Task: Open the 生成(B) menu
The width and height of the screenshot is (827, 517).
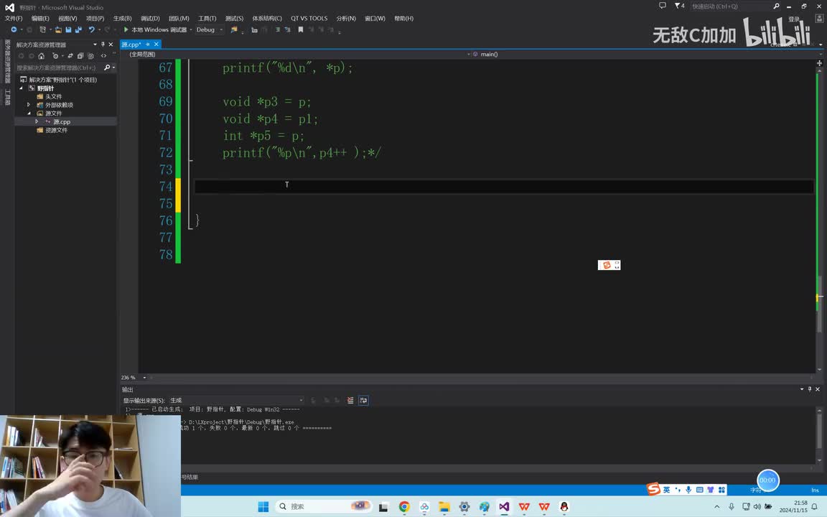Action: [122, 19]
